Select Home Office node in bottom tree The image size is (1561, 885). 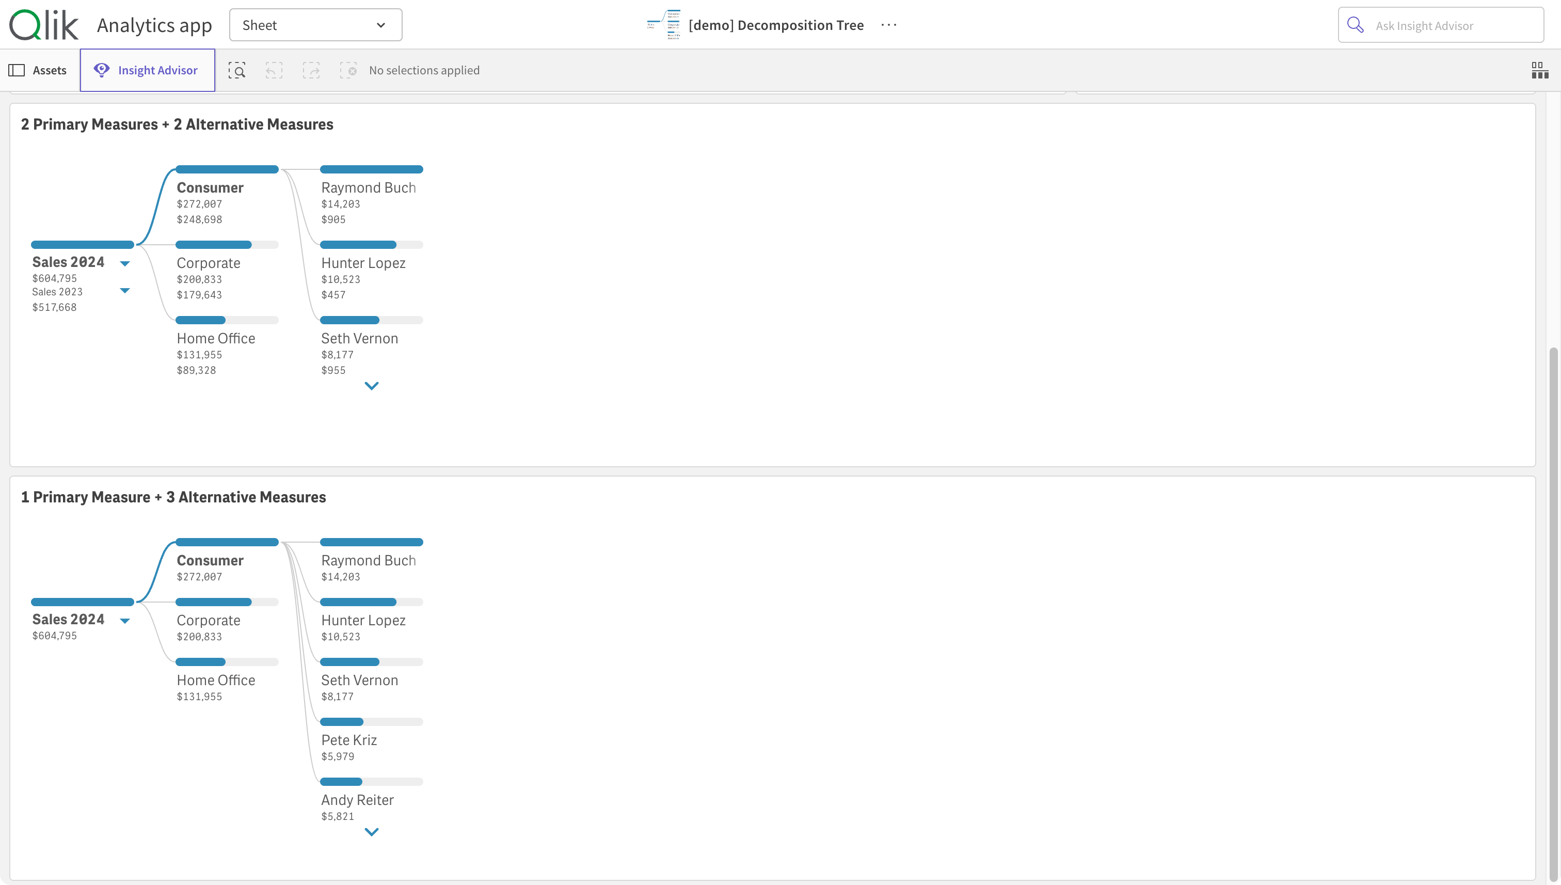[x=216, y=680]
